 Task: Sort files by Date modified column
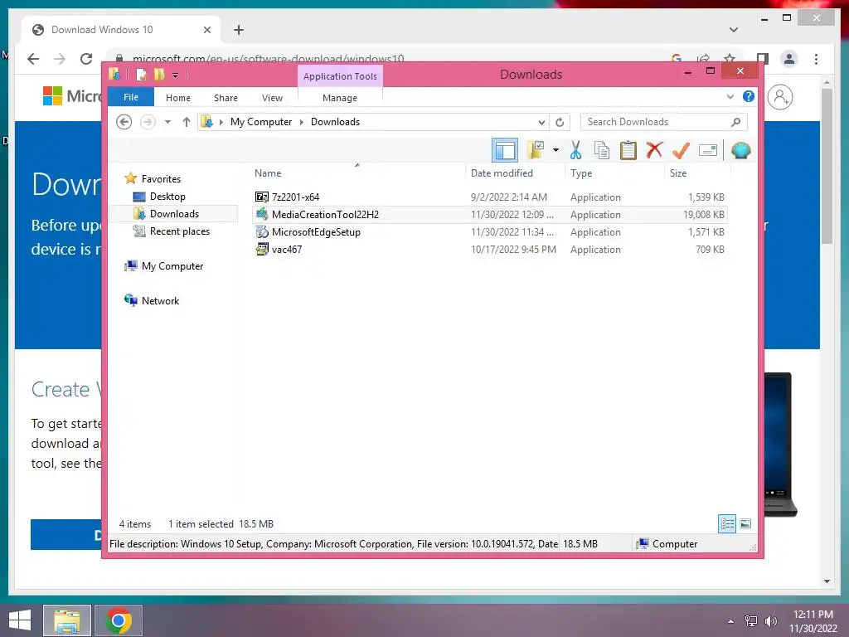click(x=502, y=173)
